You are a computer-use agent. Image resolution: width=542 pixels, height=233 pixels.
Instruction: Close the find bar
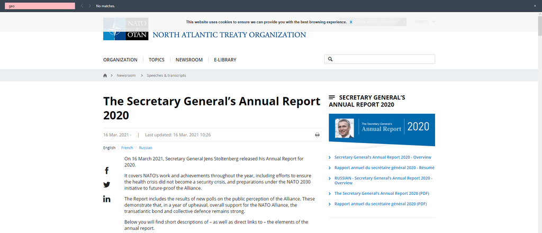535,6
